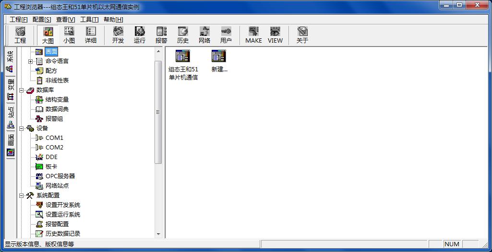Select 命令语言 in the tree
492x252 pixels.
point(57,61)
